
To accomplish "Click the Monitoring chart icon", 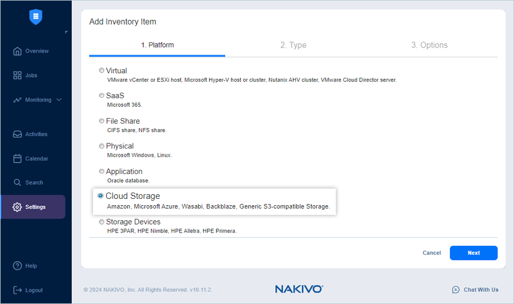I will coord(17,100).
